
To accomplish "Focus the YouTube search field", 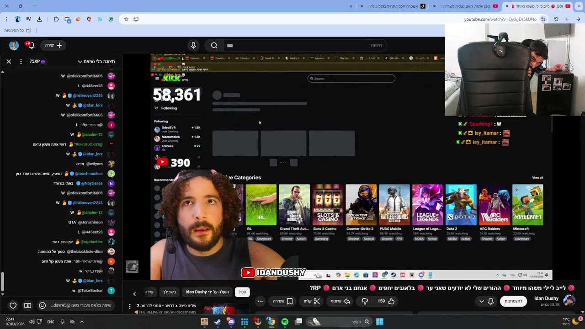I will pyautogui.click(x=306, y=45).
